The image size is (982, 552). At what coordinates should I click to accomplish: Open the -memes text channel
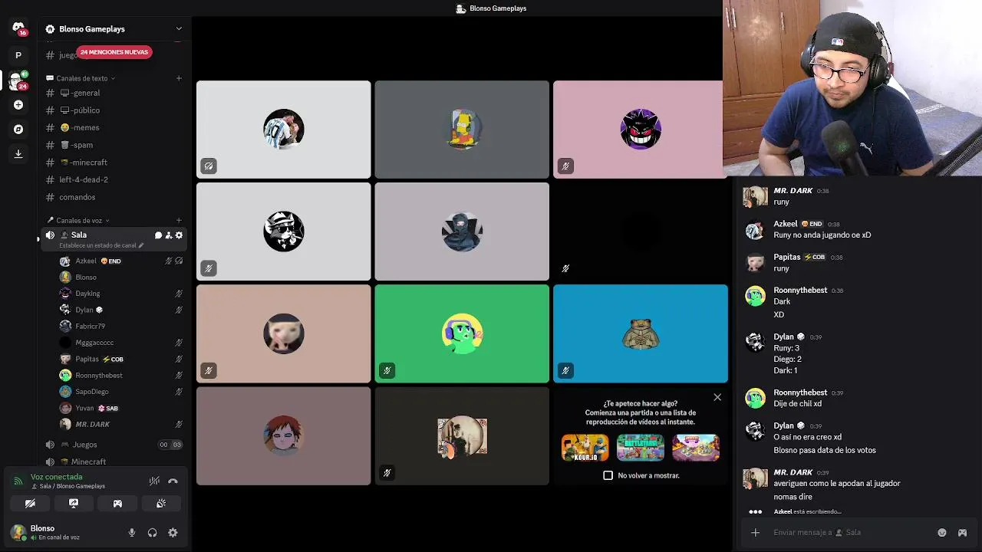click(x=114, y=128)
